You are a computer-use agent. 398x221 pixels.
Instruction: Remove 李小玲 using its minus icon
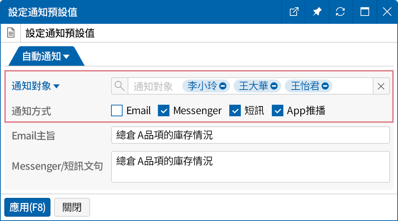223,86
